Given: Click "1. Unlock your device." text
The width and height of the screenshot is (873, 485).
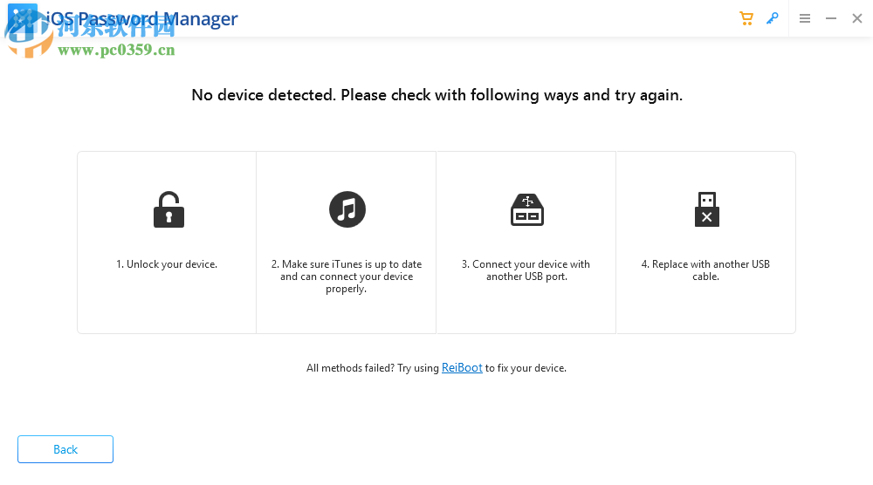Looking at the screenshot, I should tap(167, 264).
